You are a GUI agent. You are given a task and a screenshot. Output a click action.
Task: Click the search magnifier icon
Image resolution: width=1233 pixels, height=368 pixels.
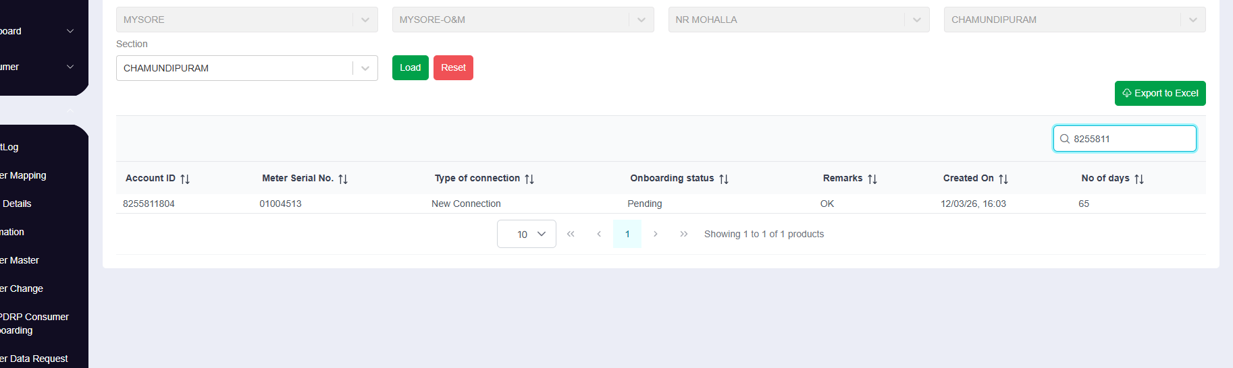1065,139
